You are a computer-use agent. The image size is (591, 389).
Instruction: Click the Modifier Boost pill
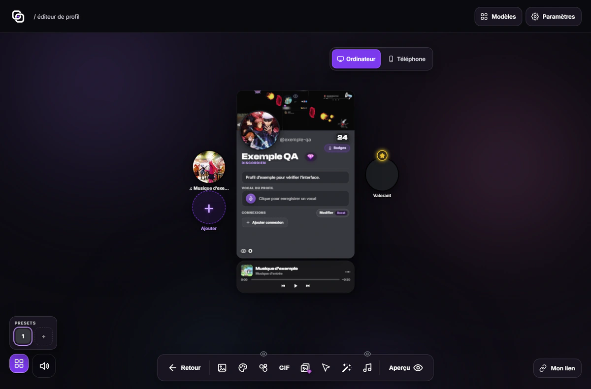[333, 213]
